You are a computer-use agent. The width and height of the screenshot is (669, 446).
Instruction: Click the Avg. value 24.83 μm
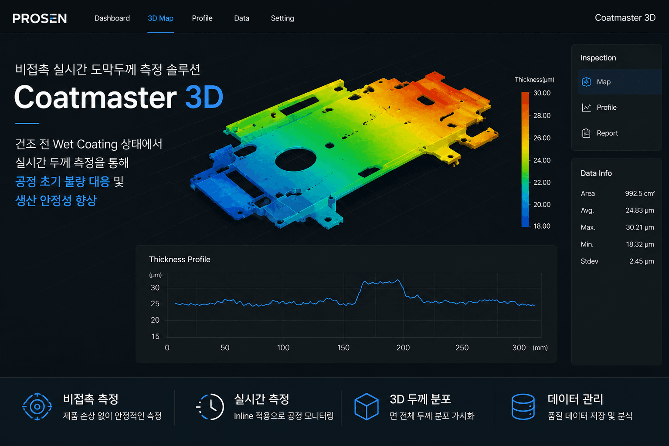point(640,210)
